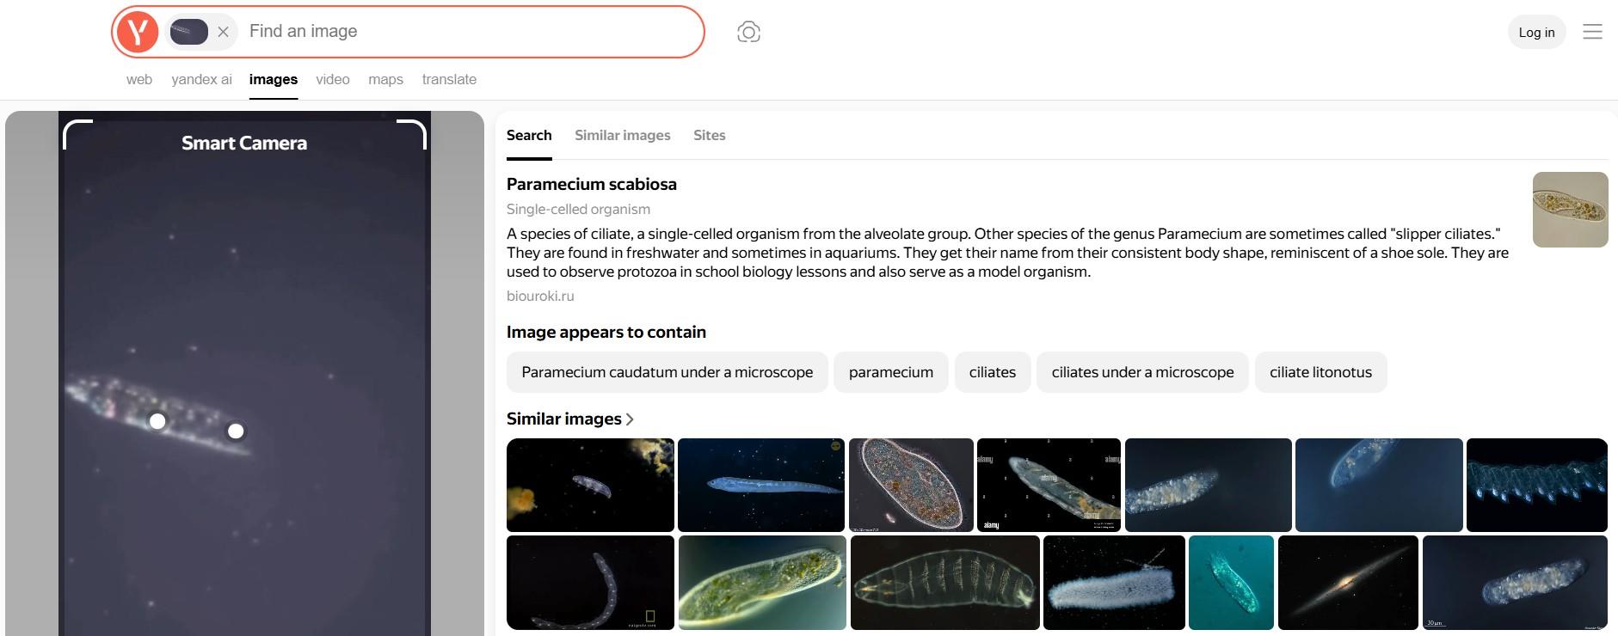Open the galaxy-like similar image thumbnail

click(1347, 583)
